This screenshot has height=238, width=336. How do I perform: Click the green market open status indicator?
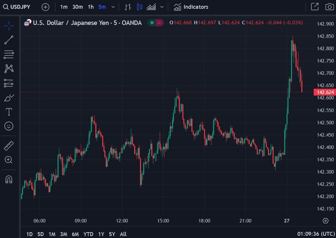(152, 22)
